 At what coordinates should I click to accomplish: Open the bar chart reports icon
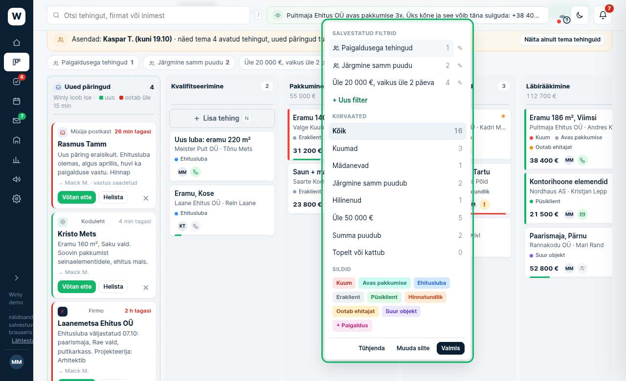17,160
